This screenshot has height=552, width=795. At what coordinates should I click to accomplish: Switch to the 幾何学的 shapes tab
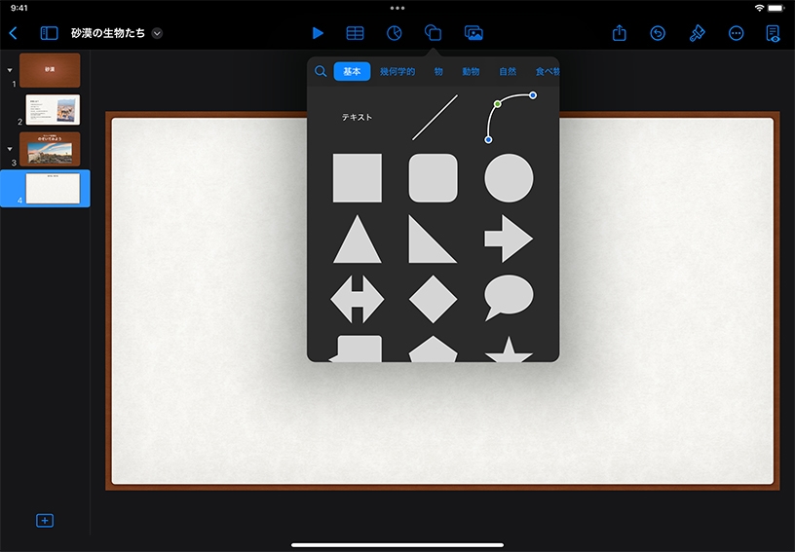point(397,71)
